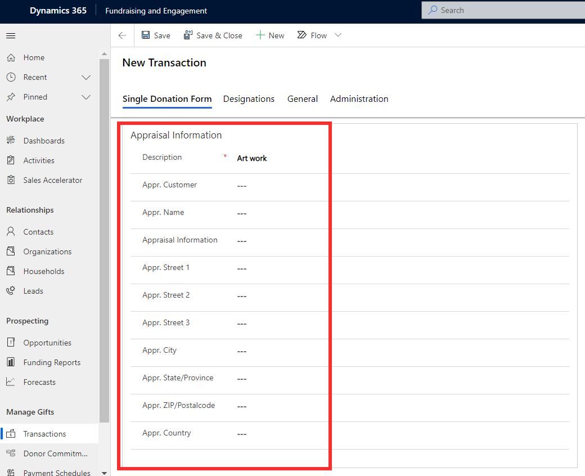Click the Save button label
This screenshot has width=585, height=476.
[x=162, y=35]
